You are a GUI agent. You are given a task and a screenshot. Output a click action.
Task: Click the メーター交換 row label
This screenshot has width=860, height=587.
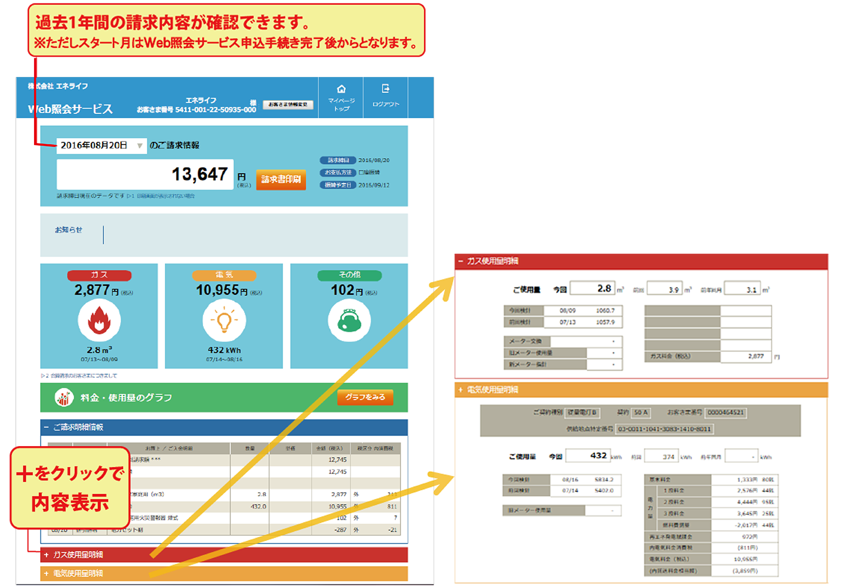pyautogui.click(x=527, y=341)
